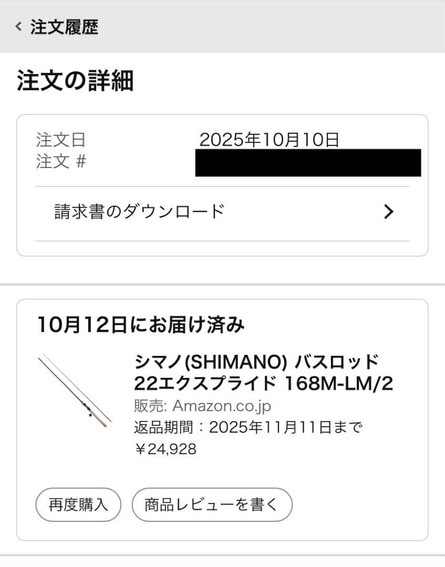The image size is (445, 567).
Task: Open 請求書のダウンロード to download the invoice
Action: pos(137,209)
